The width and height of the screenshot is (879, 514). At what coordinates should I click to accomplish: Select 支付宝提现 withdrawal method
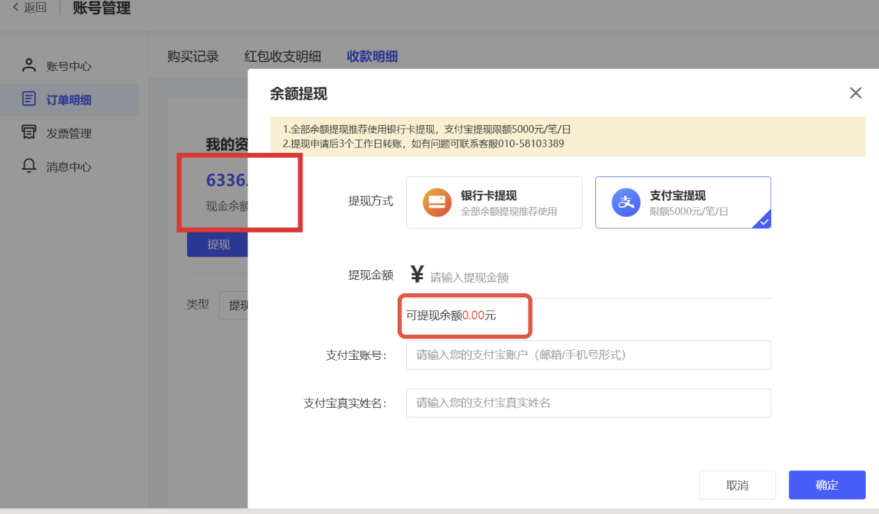pyautogui.click(x=682, y=202)
